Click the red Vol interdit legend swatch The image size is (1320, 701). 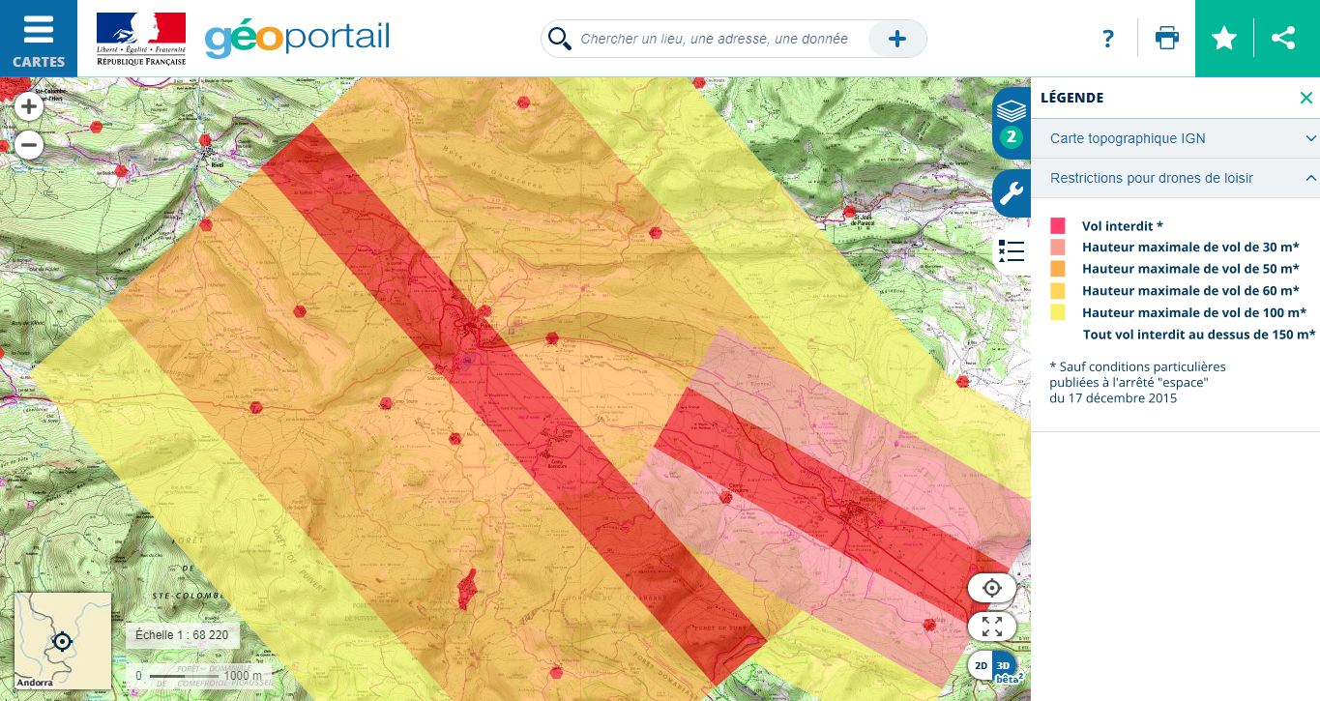1057,225
